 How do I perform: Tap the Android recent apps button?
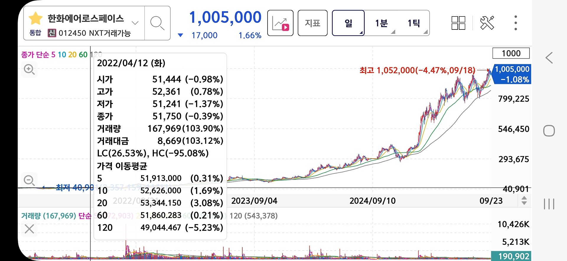[x=549, y=204]
